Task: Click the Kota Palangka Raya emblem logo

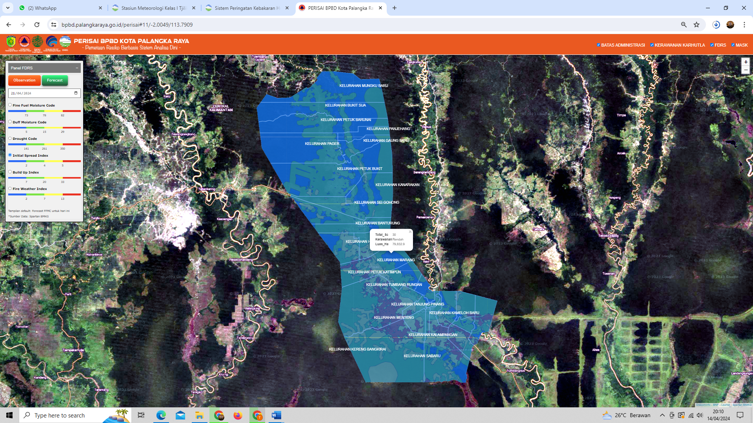Action: pyautogui.click(x=11, y=42)
